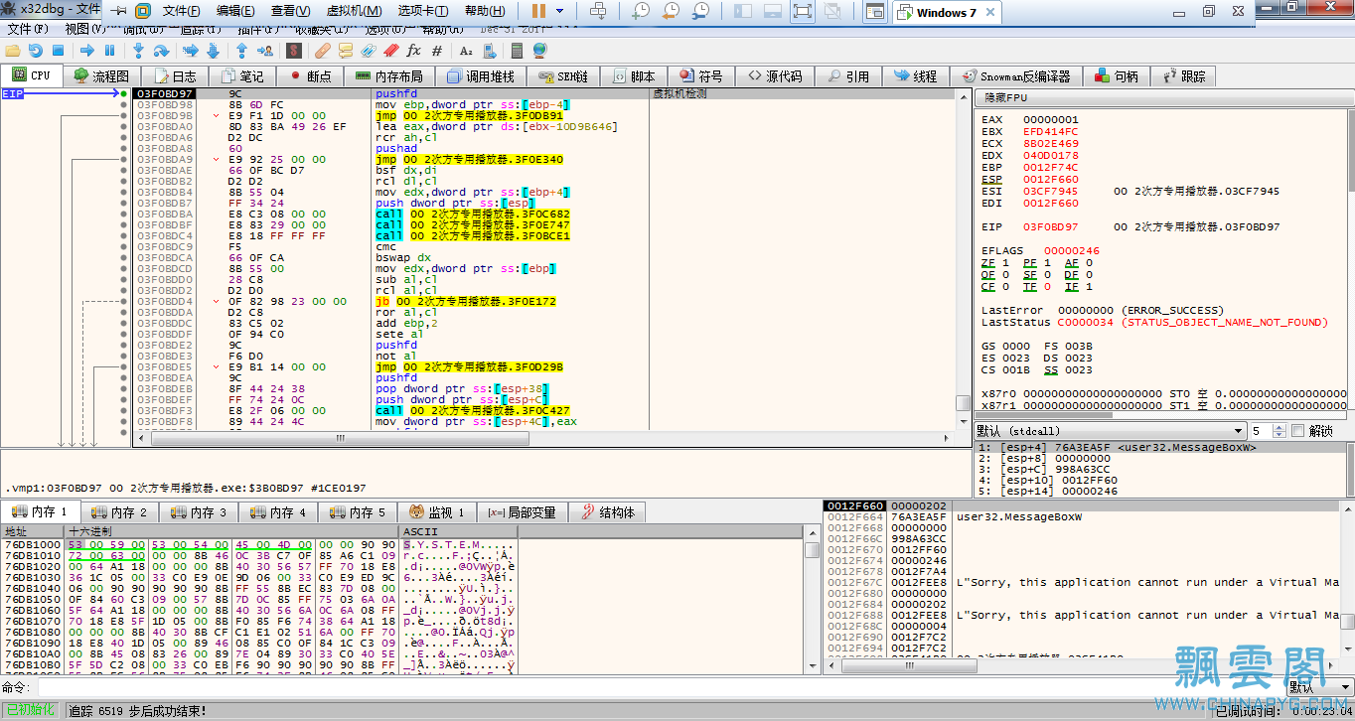
Task: Click the argument count spinner showing 5
Action: [x=1268, y=431]
